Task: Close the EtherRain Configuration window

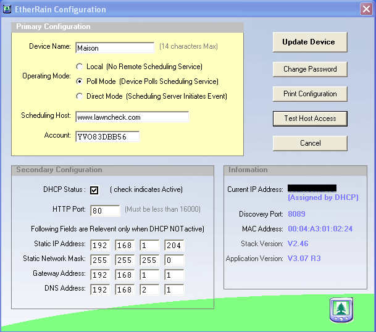Action: [366, 9]
